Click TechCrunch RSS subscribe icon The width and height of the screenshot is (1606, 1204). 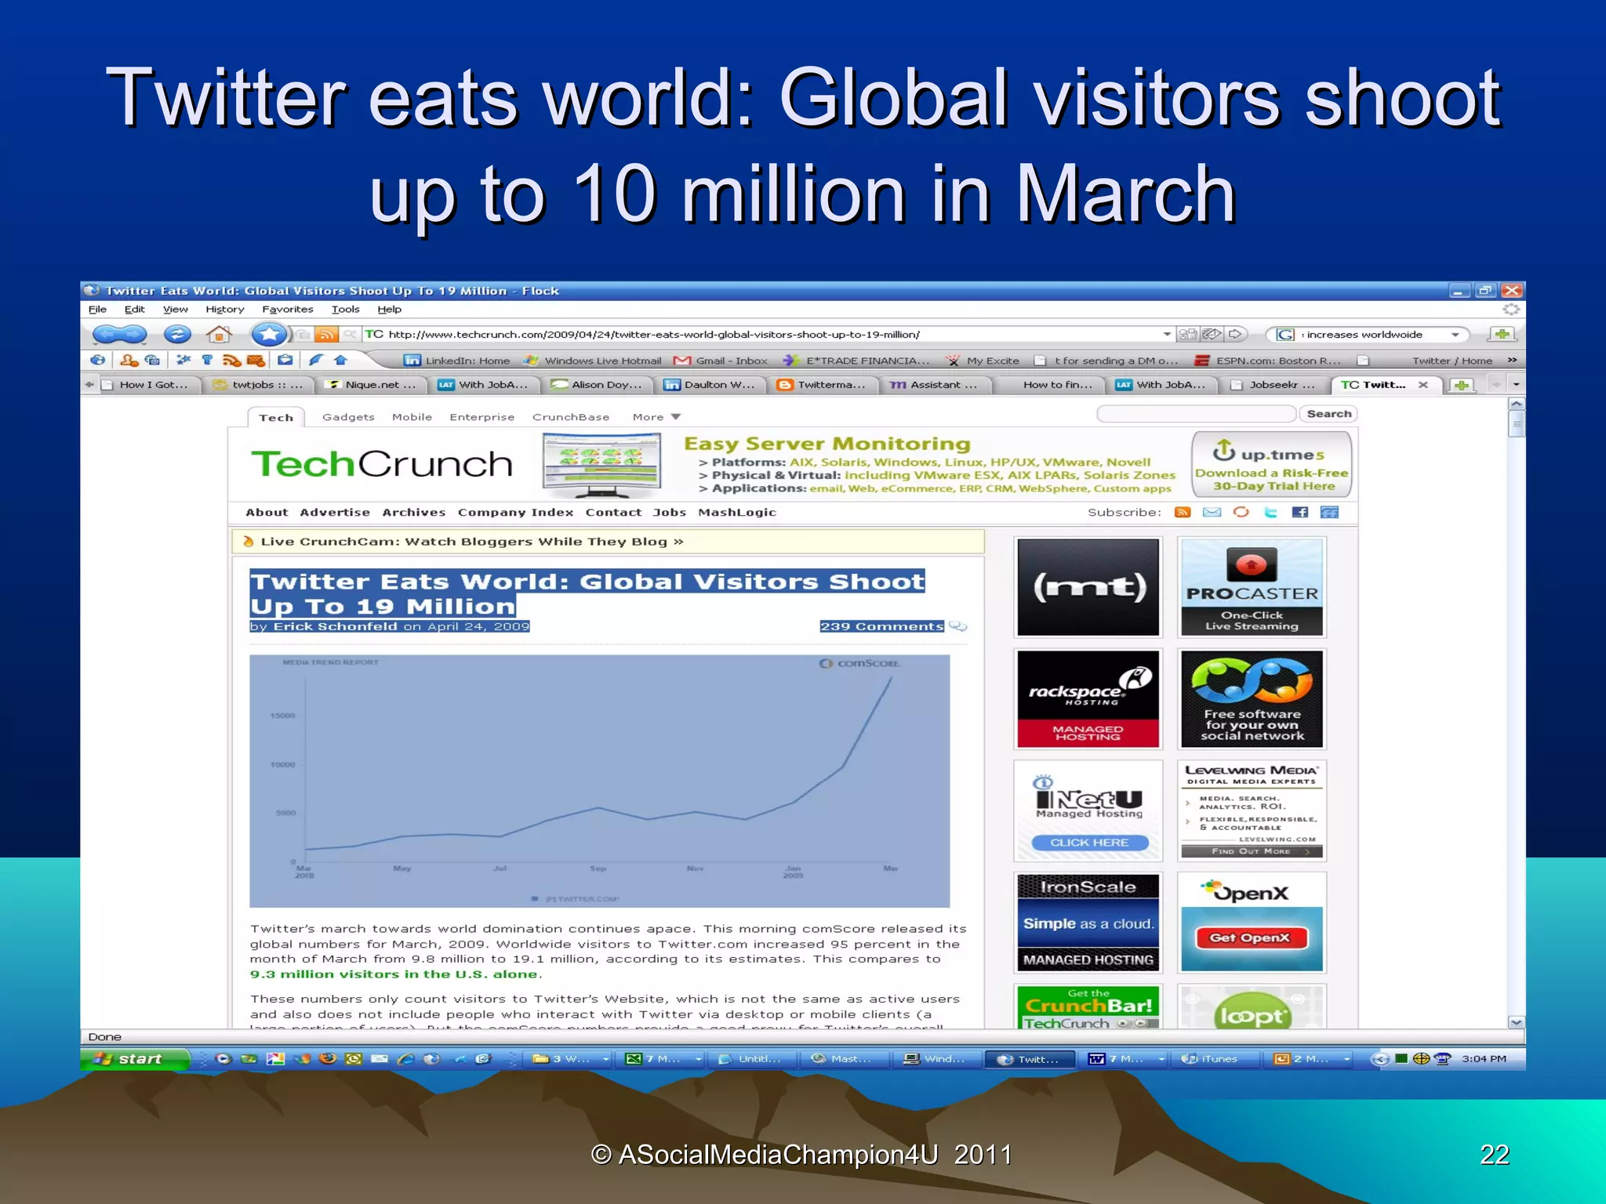click(x=1183, y=513)
